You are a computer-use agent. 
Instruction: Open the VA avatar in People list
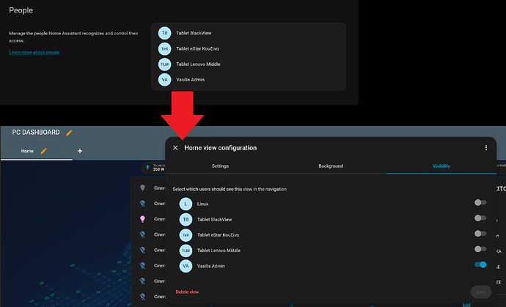(164, 80)
